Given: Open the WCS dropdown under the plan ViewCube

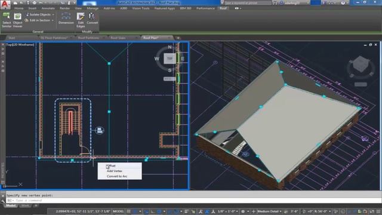Looking at the screenshot, I should 170,79.
